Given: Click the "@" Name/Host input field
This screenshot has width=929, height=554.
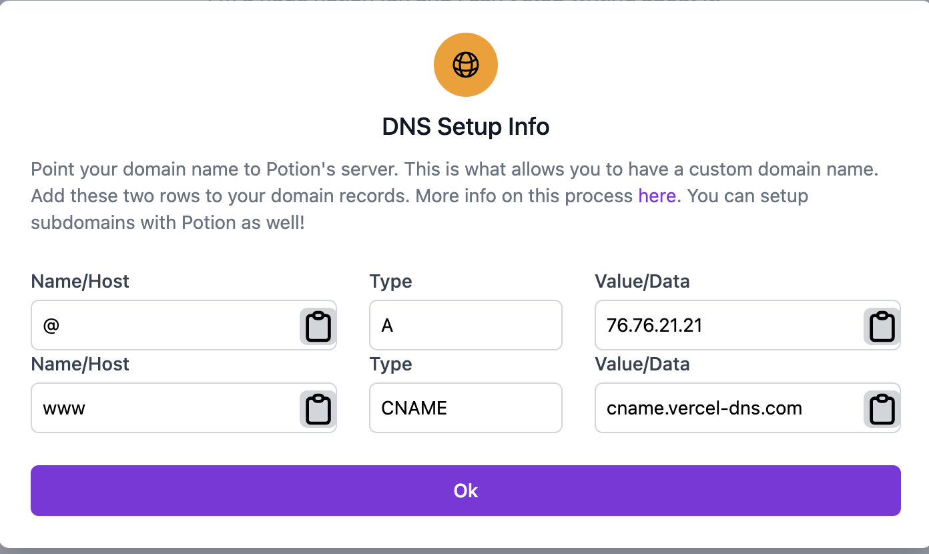Looking at the screenshot, I should click(x=167, y=325).
